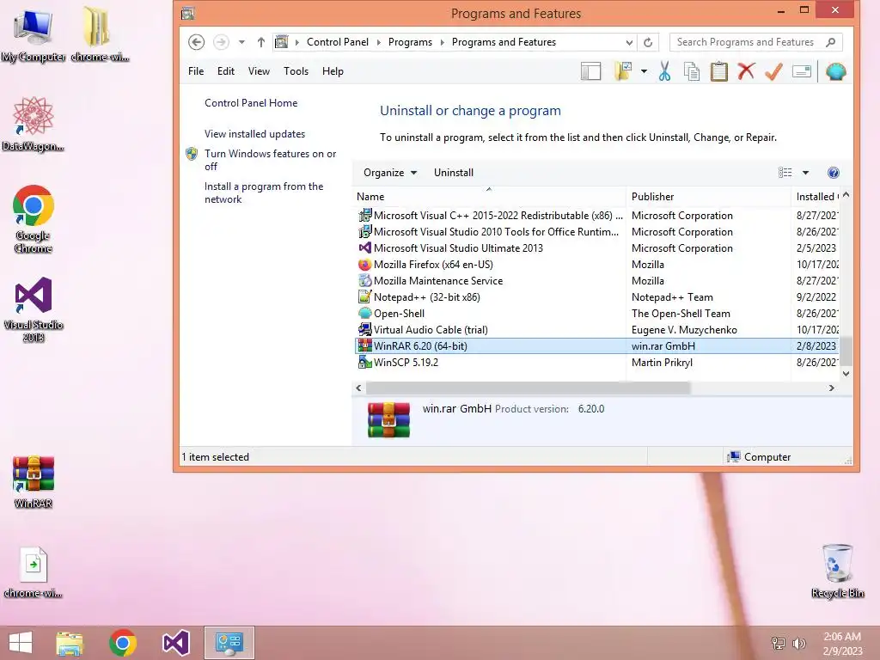The image size is (880, 660).
Task: Open the View menu
Action: point(259,71)
